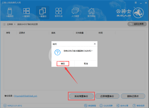This screenshot has width=149, height=108.
Task: Click the 还原点 column header
Action: point(22,33)
